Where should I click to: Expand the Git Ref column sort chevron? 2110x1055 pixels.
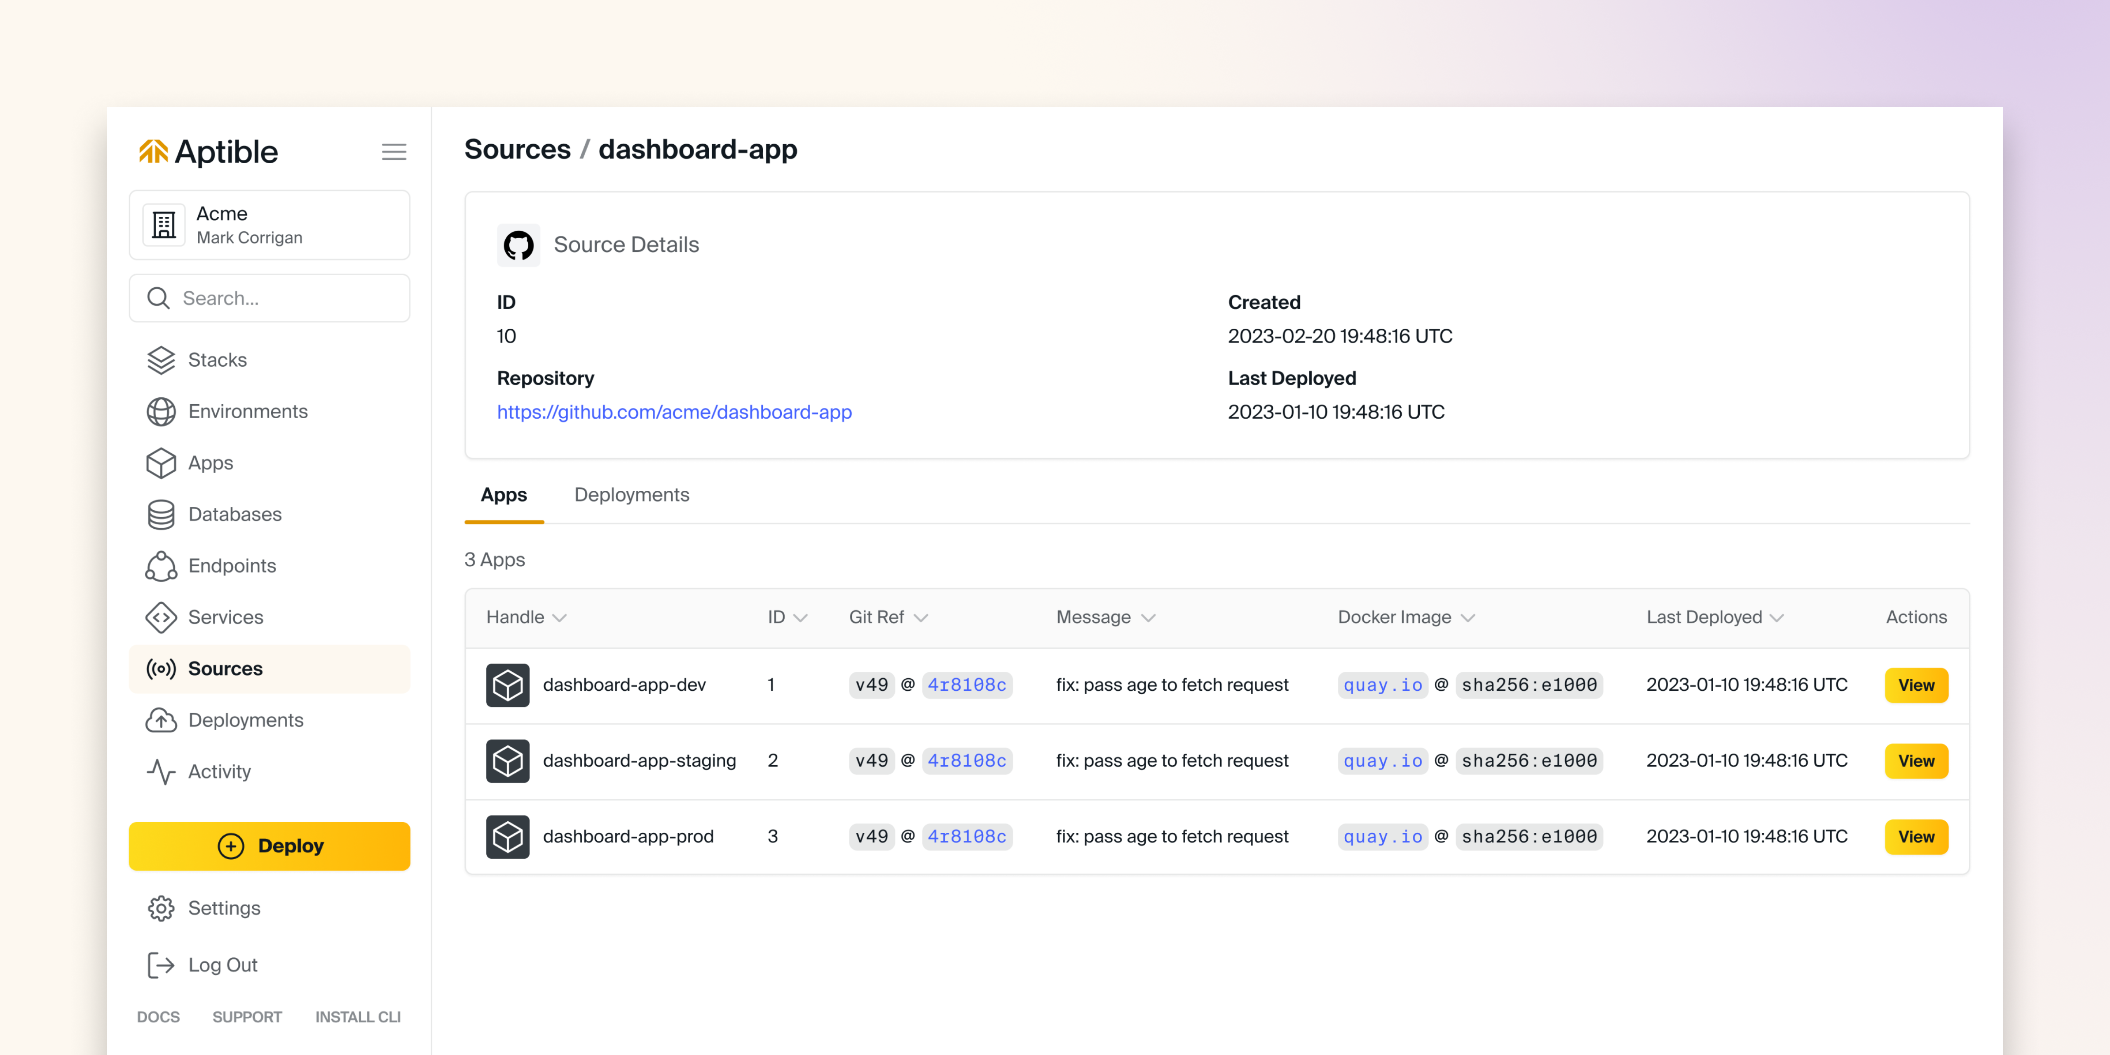[x=921, y=618]
